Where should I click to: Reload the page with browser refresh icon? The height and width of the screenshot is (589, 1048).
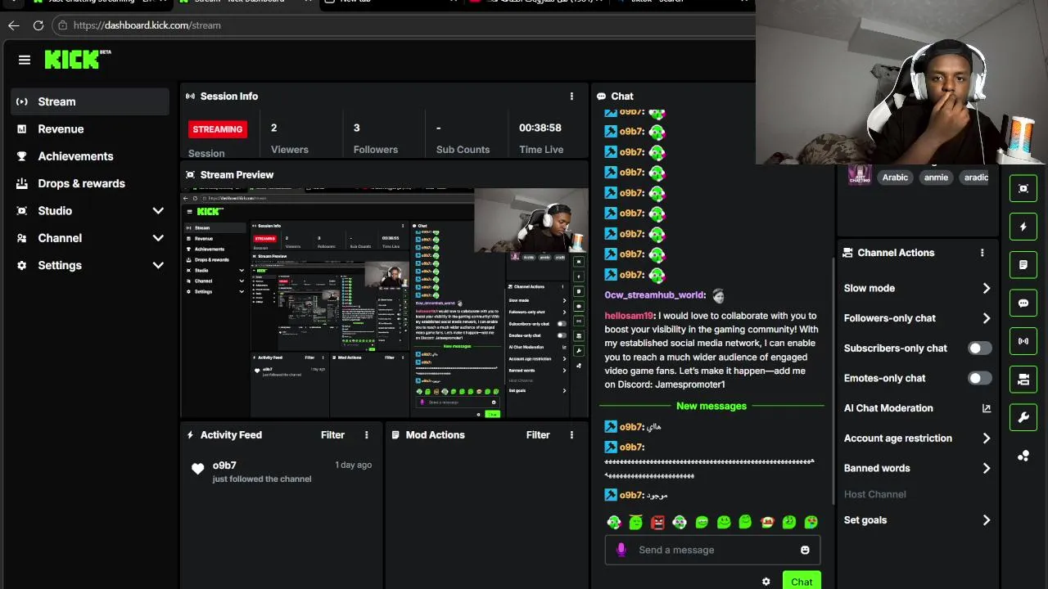tap(38, 25)
